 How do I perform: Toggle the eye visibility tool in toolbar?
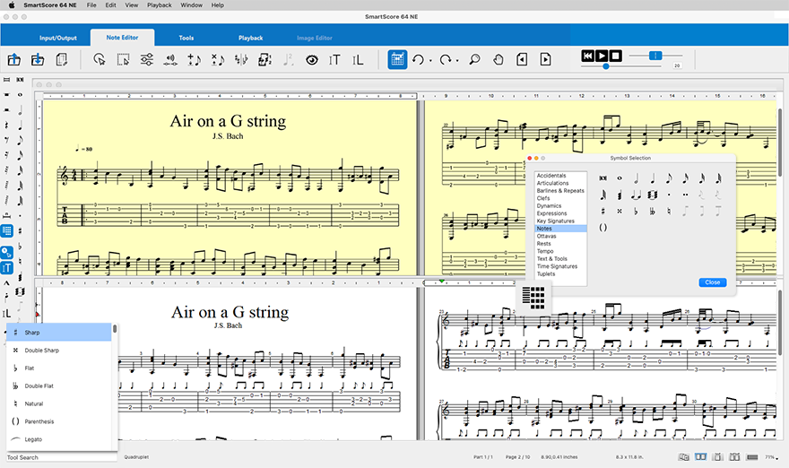coord(312,60)
